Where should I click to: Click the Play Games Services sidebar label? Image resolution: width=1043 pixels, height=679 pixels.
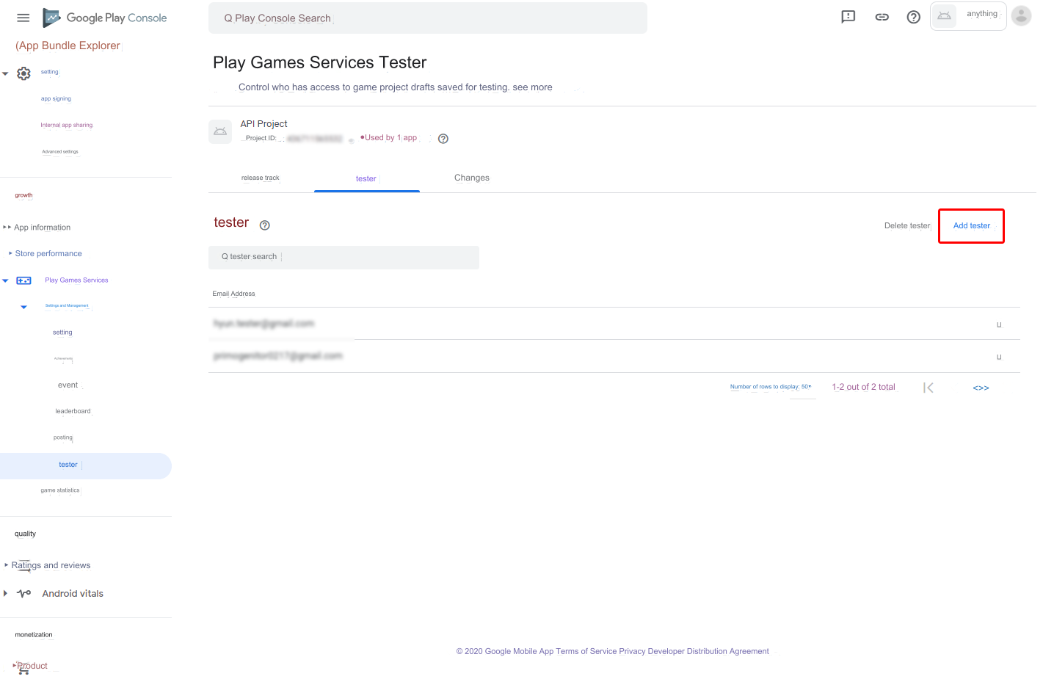(76, 280)
